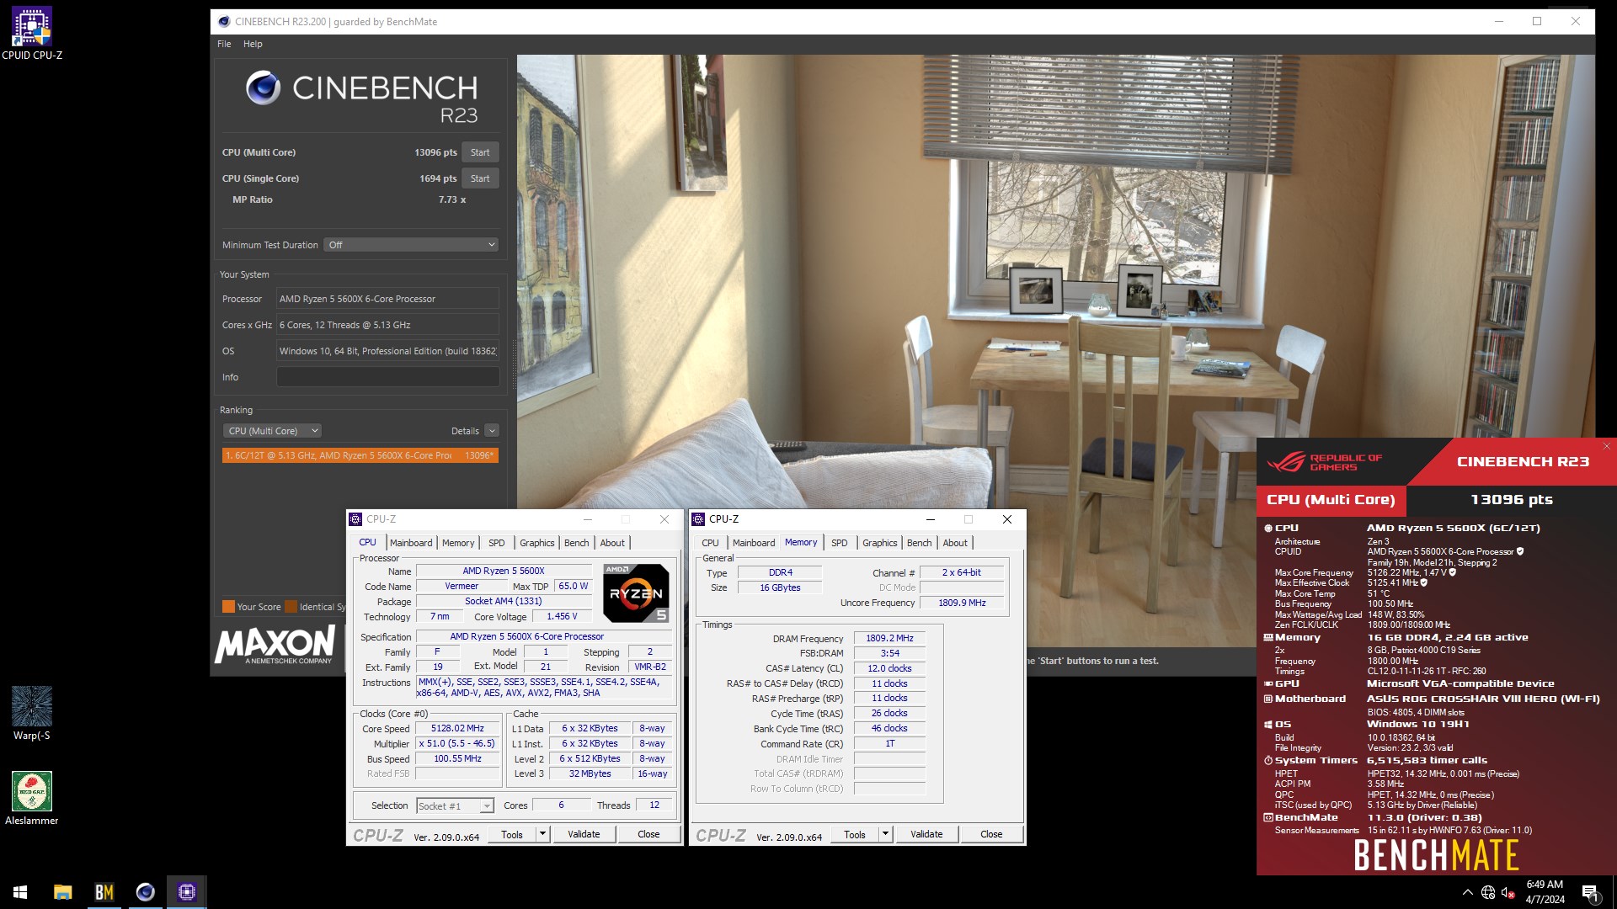Open the Aleslammer desktop icon
This screenshot has height=909, width=1617.
32,798
